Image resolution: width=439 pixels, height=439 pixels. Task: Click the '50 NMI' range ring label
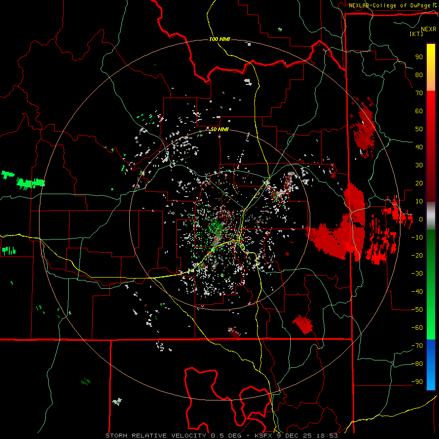(219, 129)
